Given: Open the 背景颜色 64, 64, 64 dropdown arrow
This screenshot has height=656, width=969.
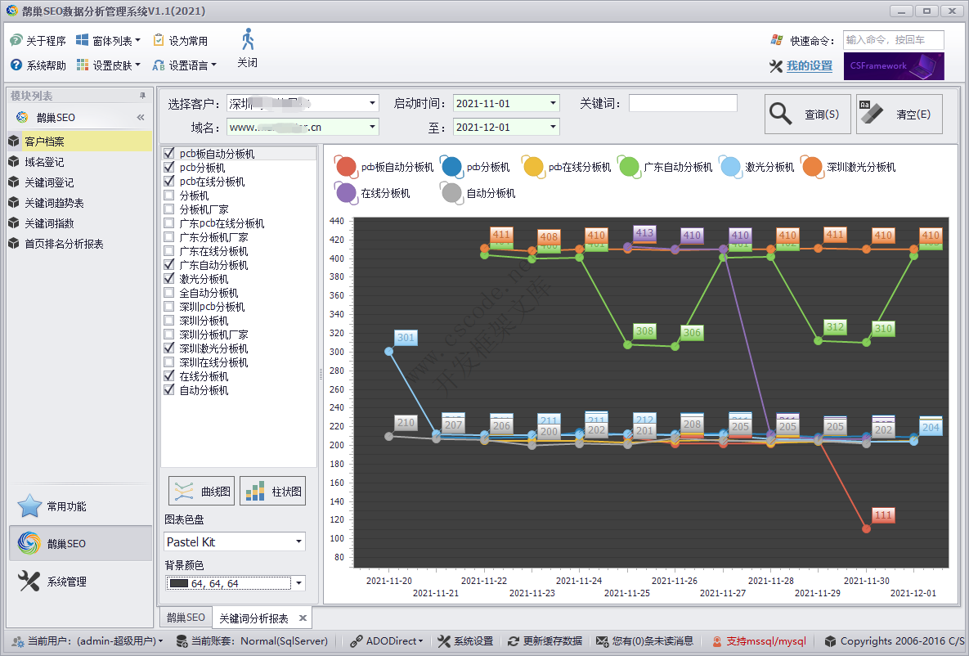Looking at the screenshot, I should [299, 583].
